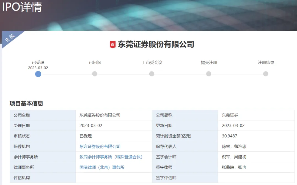Open the 致同会计师事务所（特殊普通合伙） link
Viewport: 297px width, 185px height.
[x=111, y=157]
